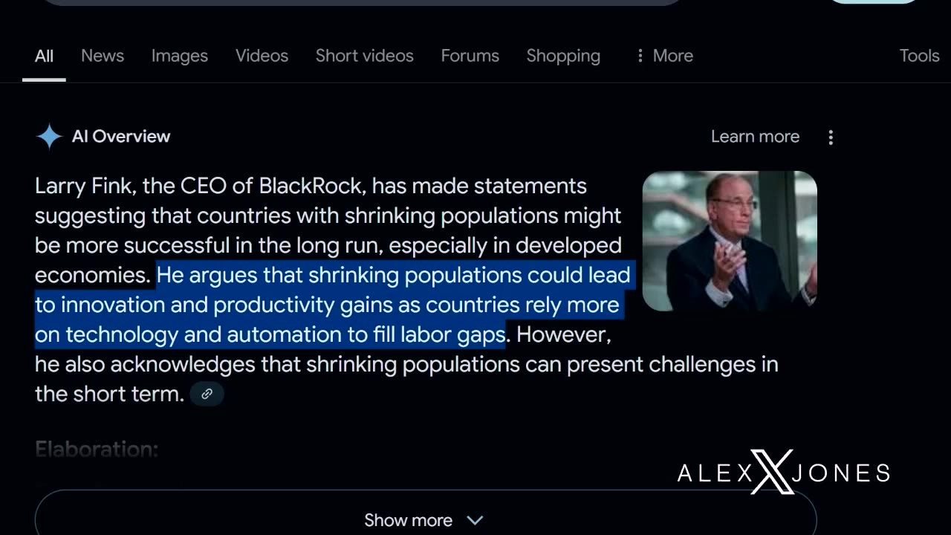Open the Shopping results tab
951x535 pixels.
563,56
